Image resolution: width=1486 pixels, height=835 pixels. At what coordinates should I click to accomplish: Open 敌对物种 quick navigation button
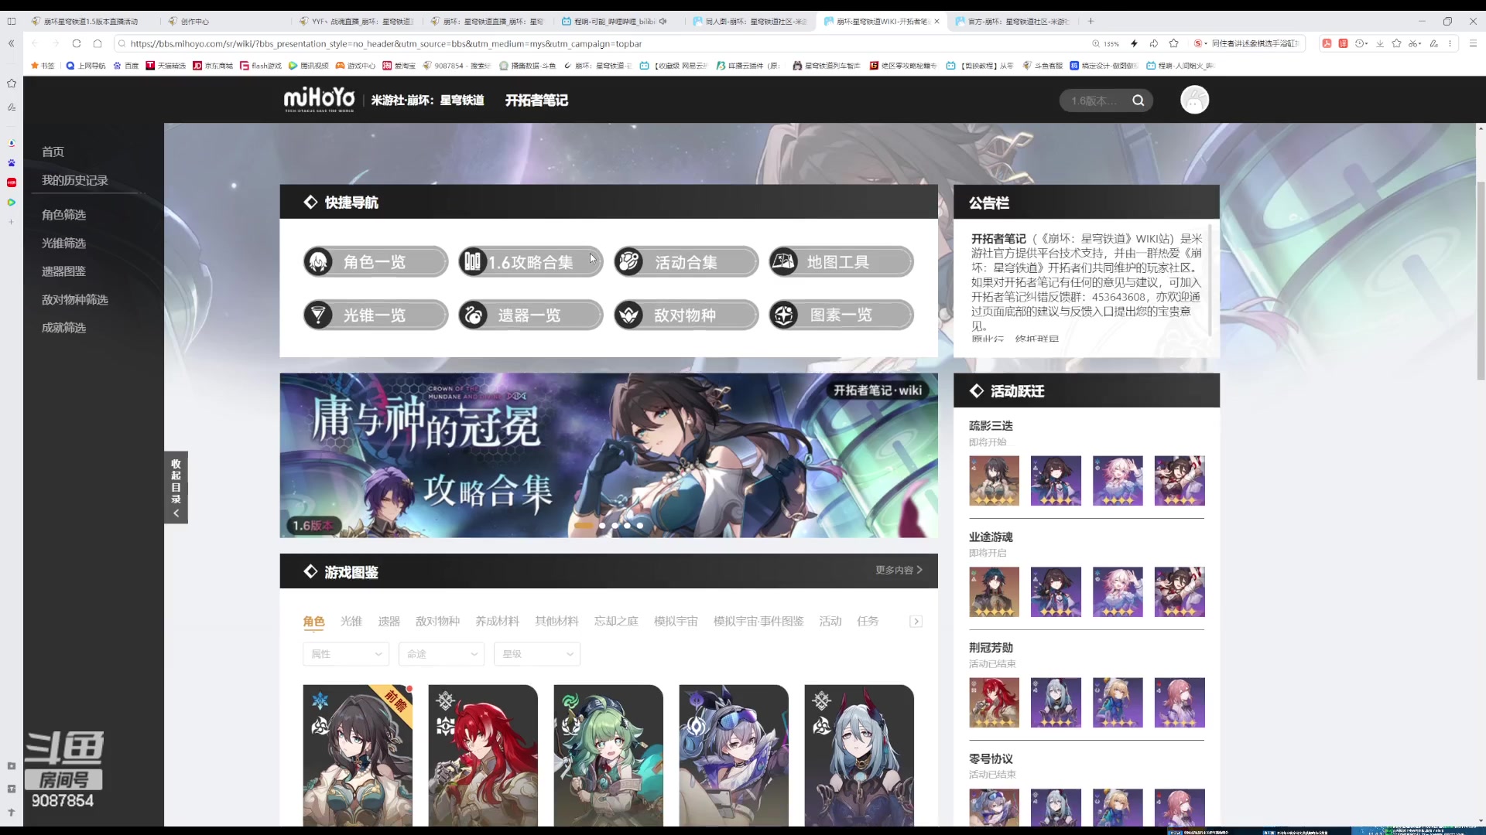pos(686,315)
